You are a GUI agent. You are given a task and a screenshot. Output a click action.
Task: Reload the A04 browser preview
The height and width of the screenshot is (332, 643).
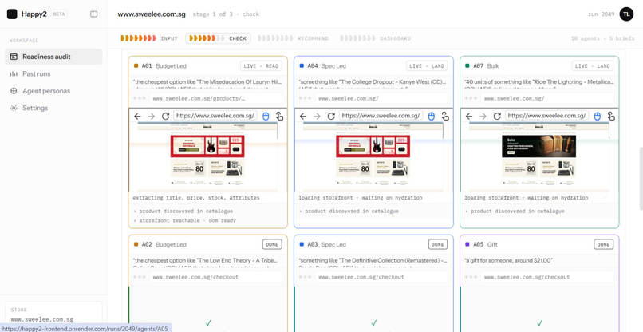[x=331, y=117]
